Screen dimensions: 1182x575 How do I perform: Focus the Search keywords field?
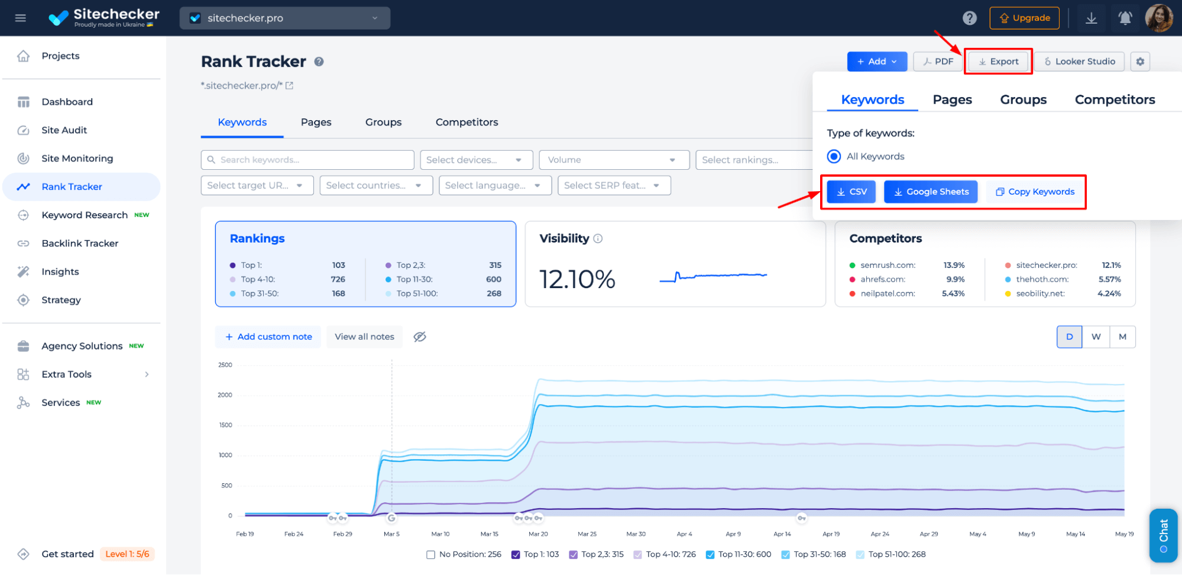coord(307,160)
